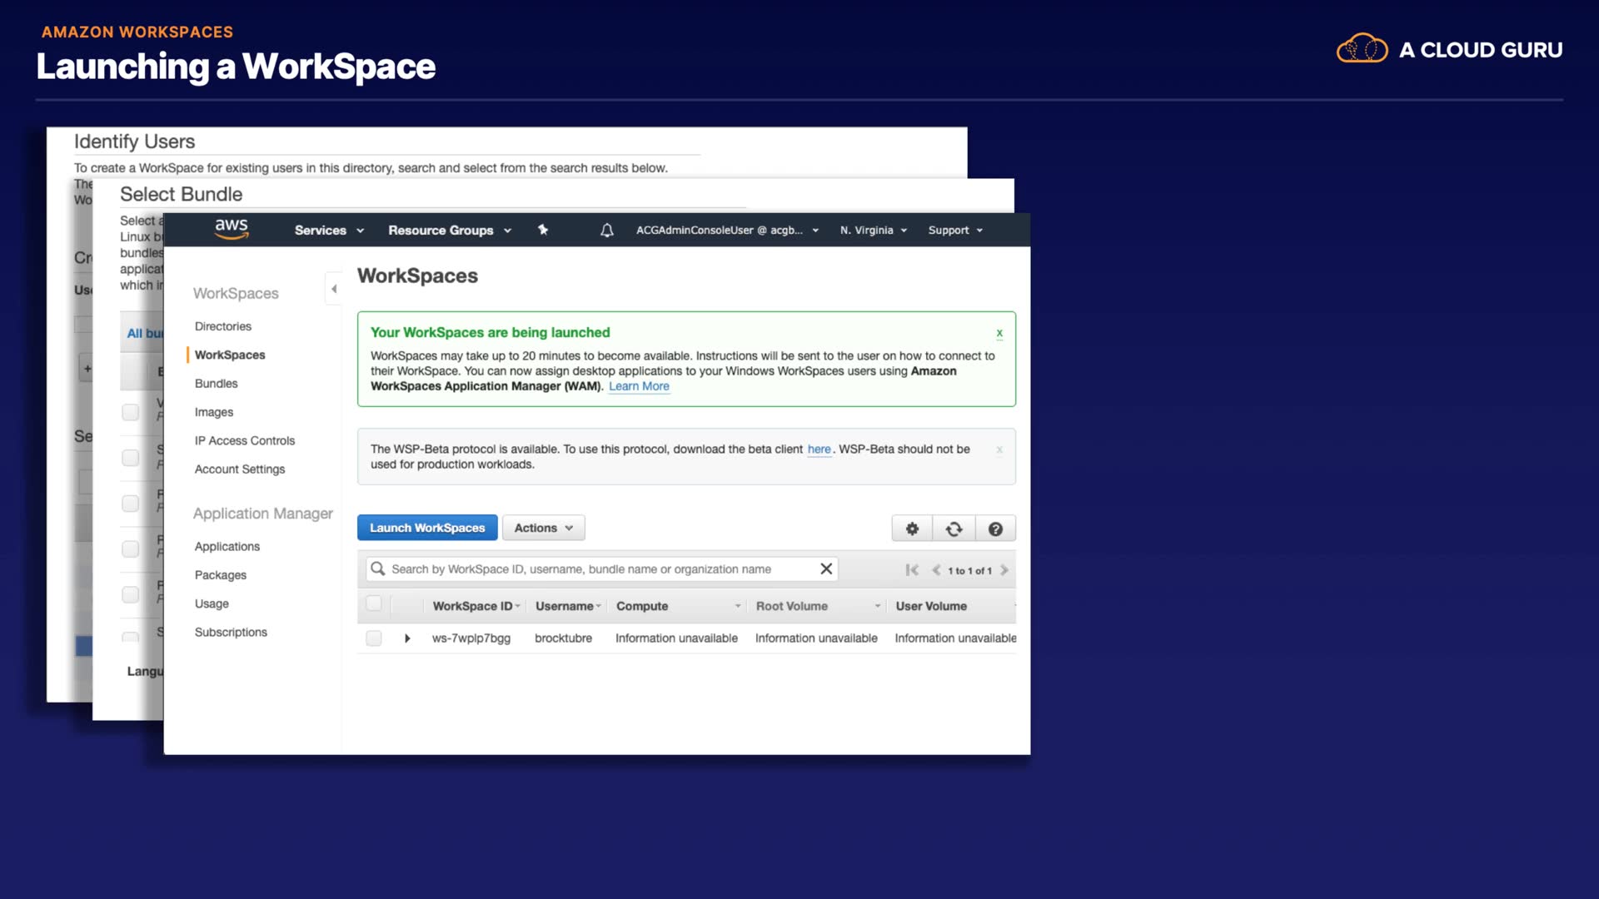Screen dimensions: 1599x899
Task: Clear the search box with X icon
Action: (x=826, y=569)
